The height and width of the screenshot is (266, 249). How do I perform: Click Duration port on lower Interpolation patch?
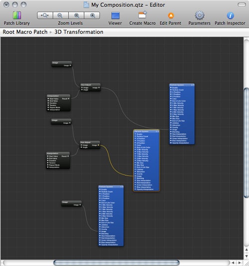[x=48, y=161]
